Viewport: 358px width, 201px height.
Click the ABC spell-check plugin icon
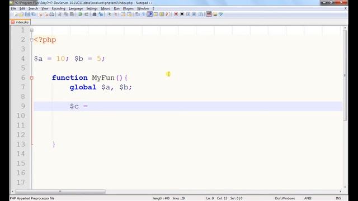209,14
